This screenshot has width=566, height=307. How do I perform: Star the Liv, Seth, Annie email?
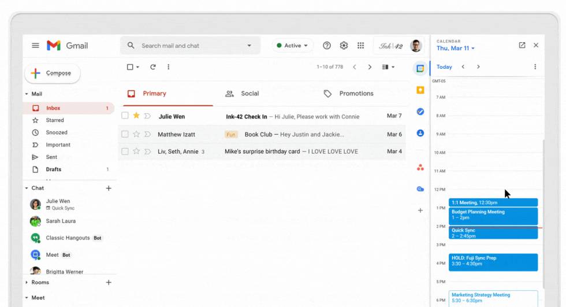[136, 151]
